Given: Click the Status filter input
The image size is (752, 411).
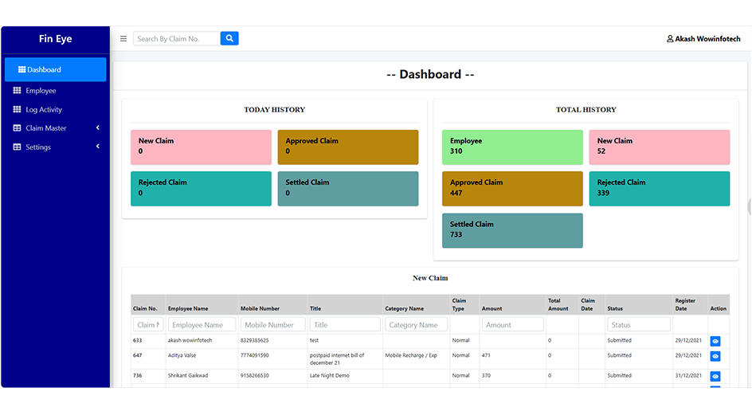Looking at the screenshot, I should click(x=639, y=325).
